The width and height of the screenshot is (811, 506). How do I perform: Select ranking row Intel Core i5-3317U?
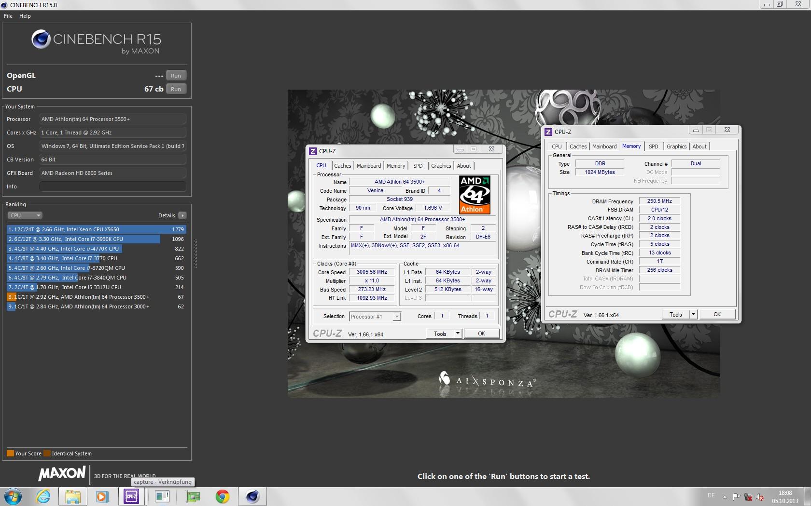(x=97, y=287)
